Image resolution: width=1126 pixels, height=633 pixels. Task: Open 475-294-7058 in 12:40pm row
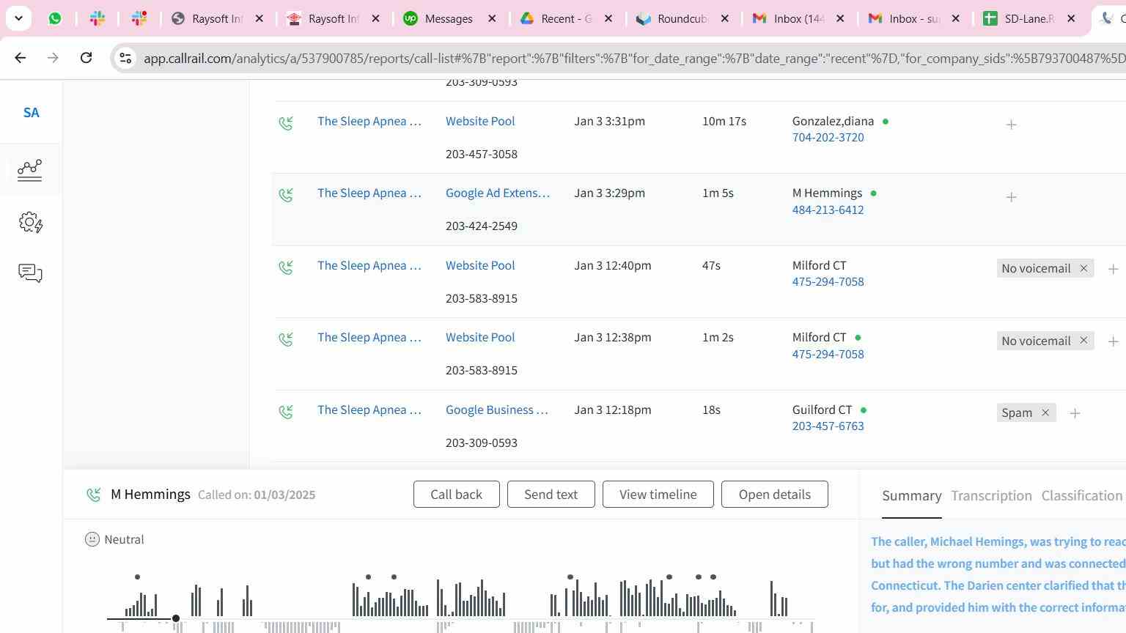(828, 282)
